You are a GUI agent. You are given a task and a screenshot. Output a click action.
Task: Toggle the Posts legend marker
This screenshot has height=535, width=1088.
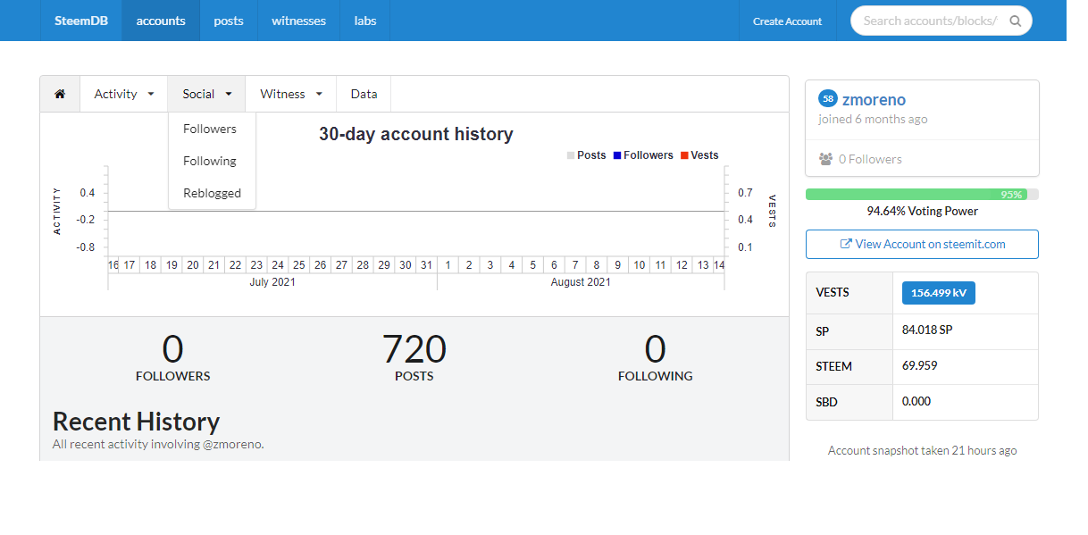pyautogui.click(x=571, y=155)
